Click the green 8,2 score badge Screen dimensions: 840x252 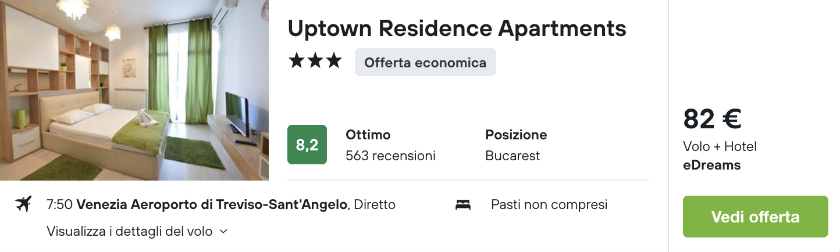pos(307,145)
